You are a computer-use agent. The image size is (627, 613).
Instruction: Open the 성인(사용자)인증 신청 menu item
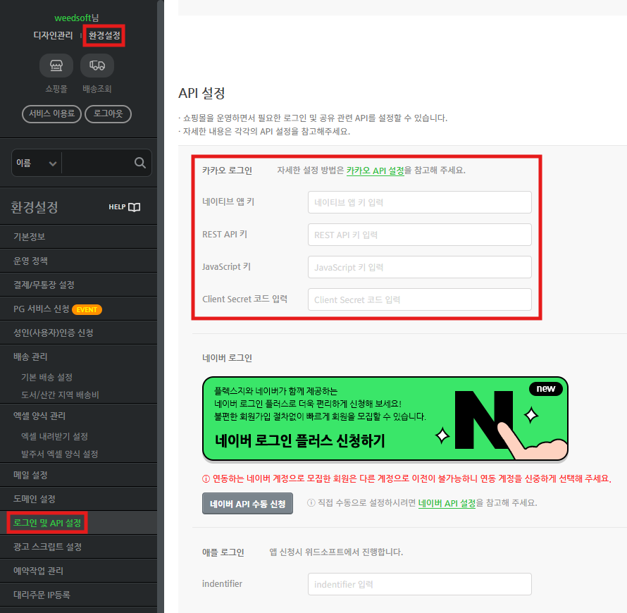pos(78,333)
